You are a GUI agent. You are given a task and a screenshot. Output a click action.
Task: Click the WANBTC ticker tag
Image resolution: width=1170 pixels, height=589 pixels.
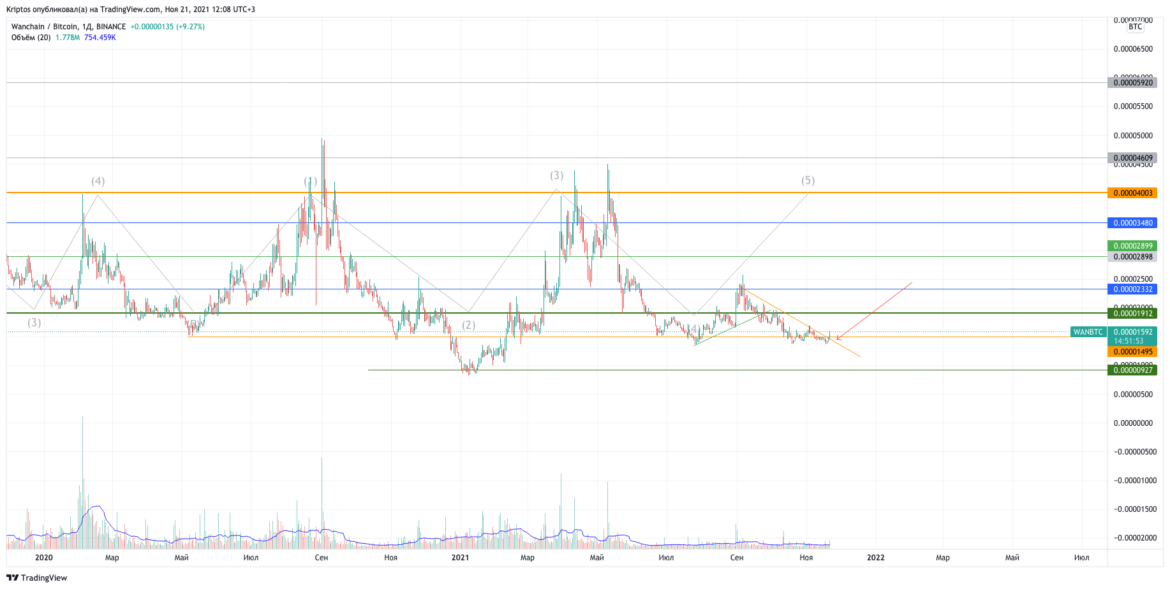1088,332
